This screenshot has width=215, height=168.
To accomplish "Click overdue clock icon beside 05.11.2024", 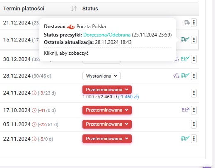I will [x=34, y=124].
